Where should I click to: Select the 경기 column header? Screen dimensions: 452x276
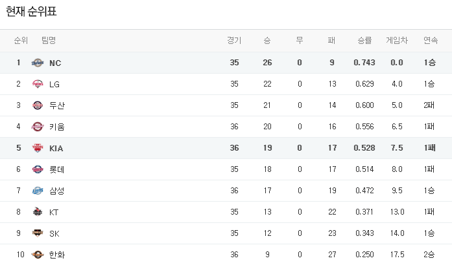click(234, 41)
